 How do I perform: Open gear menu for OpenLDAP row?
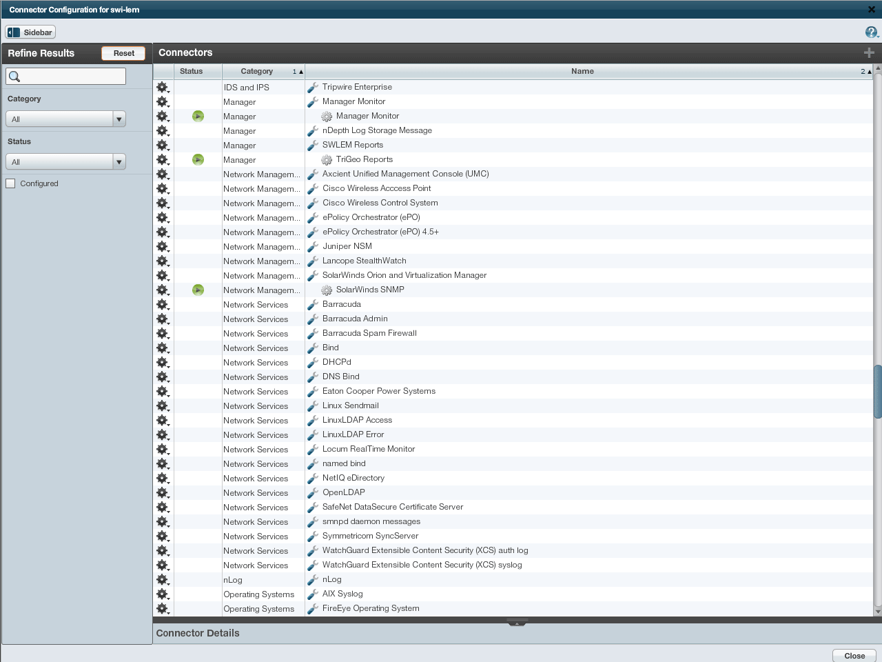[x=162, y=493]
